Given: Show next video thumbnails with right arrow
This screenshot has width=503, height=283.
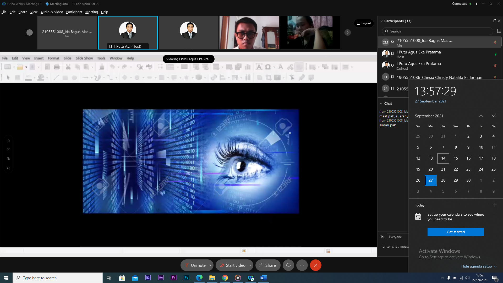Looking at the screenshot, I should click(348, 32).
